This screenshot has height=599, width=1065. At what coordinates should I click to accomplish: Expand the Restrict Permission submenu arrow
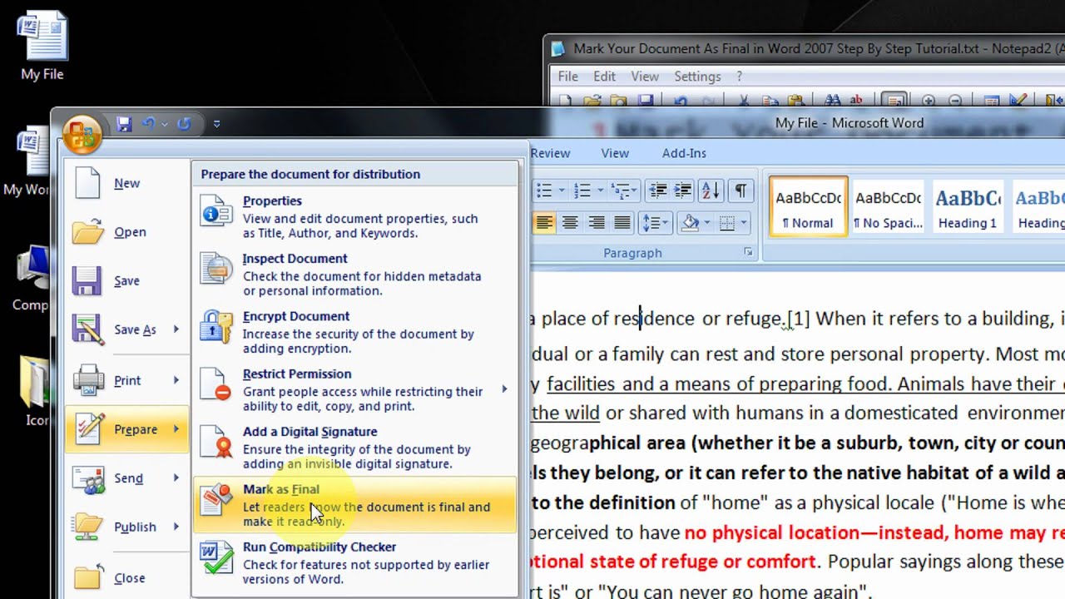tap(504, 389)
